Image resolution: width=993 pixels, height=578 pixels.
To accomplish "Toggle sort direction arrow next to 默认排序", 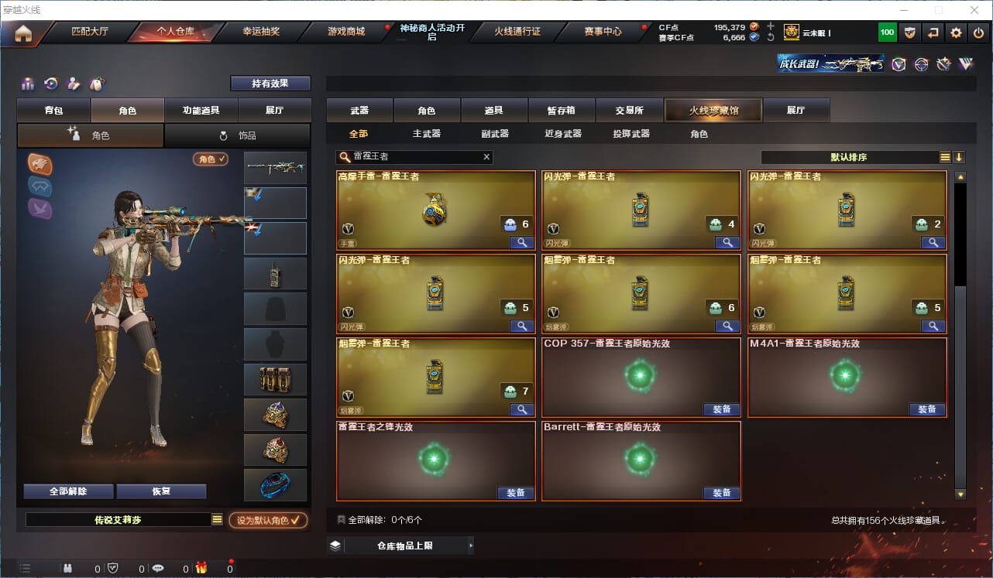I will (x=959, y=157).
